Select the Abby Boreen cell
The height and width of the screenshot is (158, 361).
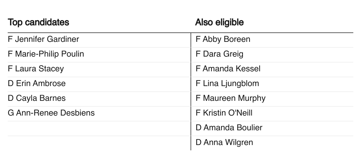pyautogui.click(x=223, y=39)
